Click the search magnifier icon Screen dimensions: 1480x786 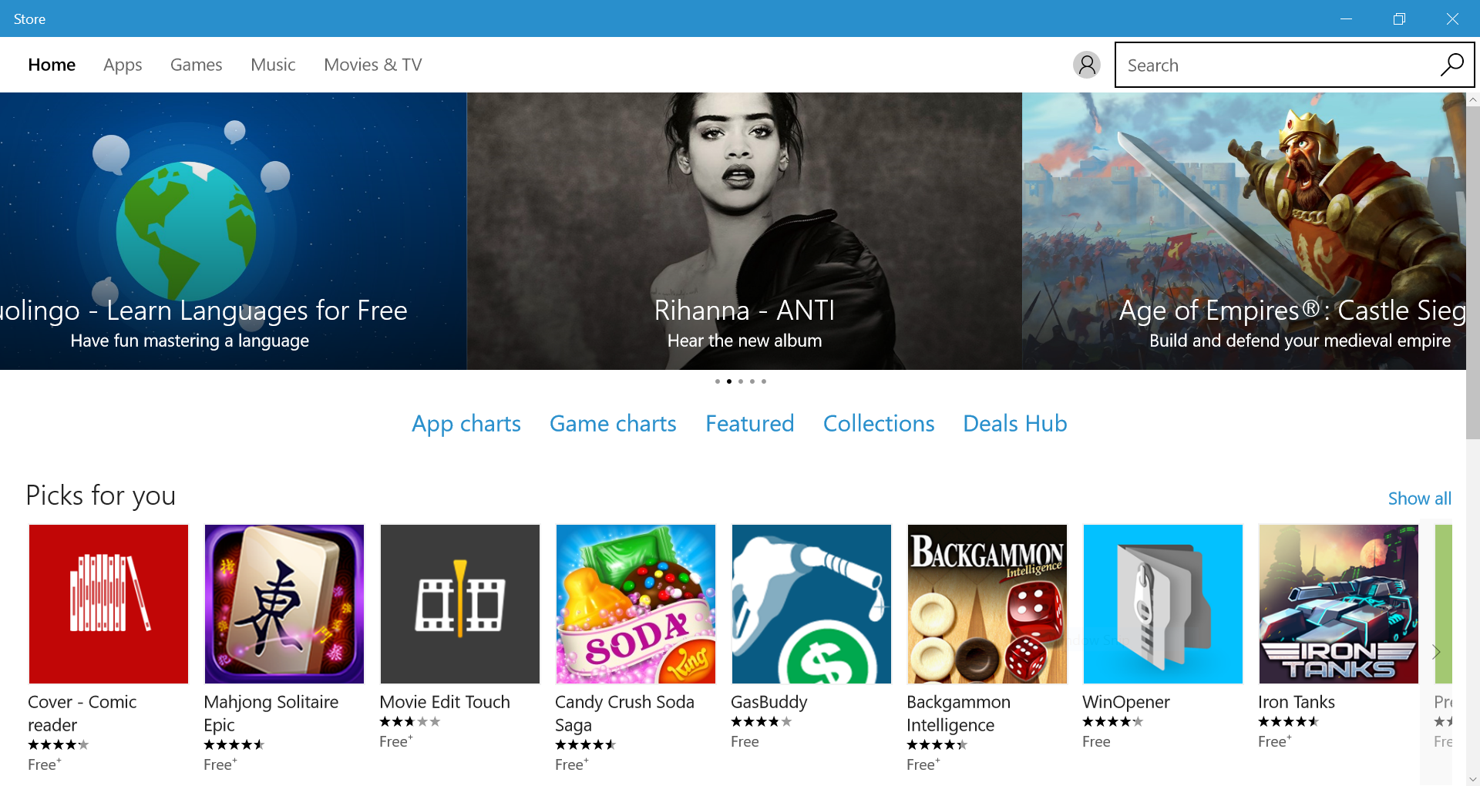coord(1452,65)
